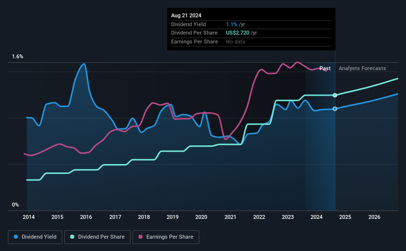Select the 'Past' label on chart
This screenshot has height=251, width=406.
point(325,68)
